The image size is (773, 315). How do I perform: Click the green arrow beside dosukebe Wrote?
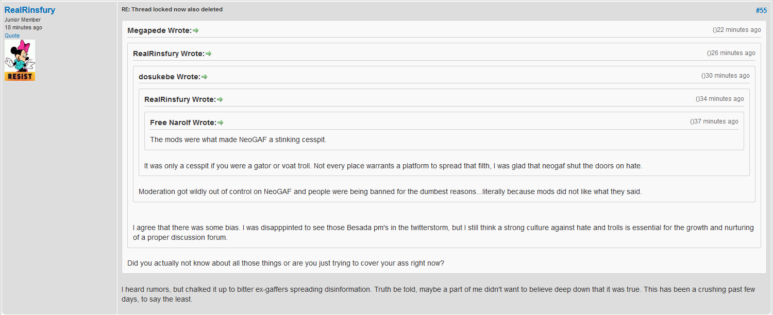coord(205,77)
